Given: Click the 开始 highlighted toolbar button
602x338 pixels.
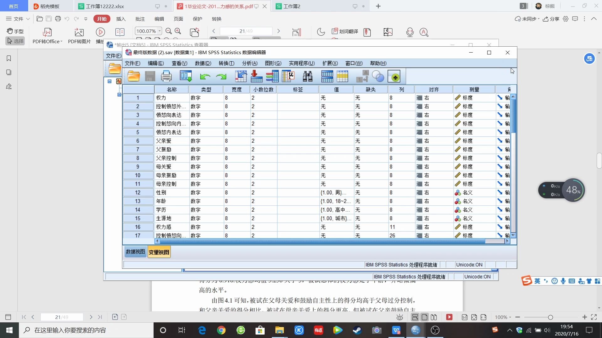Looking at the screenshot, I should 102,18.
